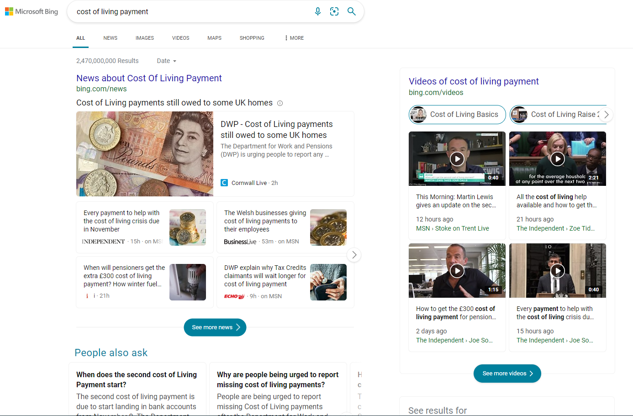Image resolution: width=633 pixels, height=416 pixels.
Task: Open This Morning: Martin Lewis video title
Action: click(456, 201)
